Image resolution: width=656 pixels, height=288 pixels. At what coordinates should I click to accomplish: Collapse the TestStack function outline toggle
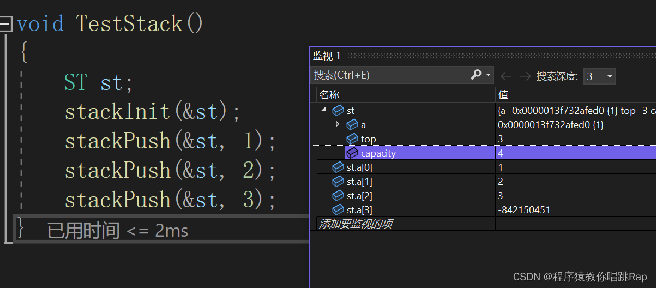pos(6,24)
